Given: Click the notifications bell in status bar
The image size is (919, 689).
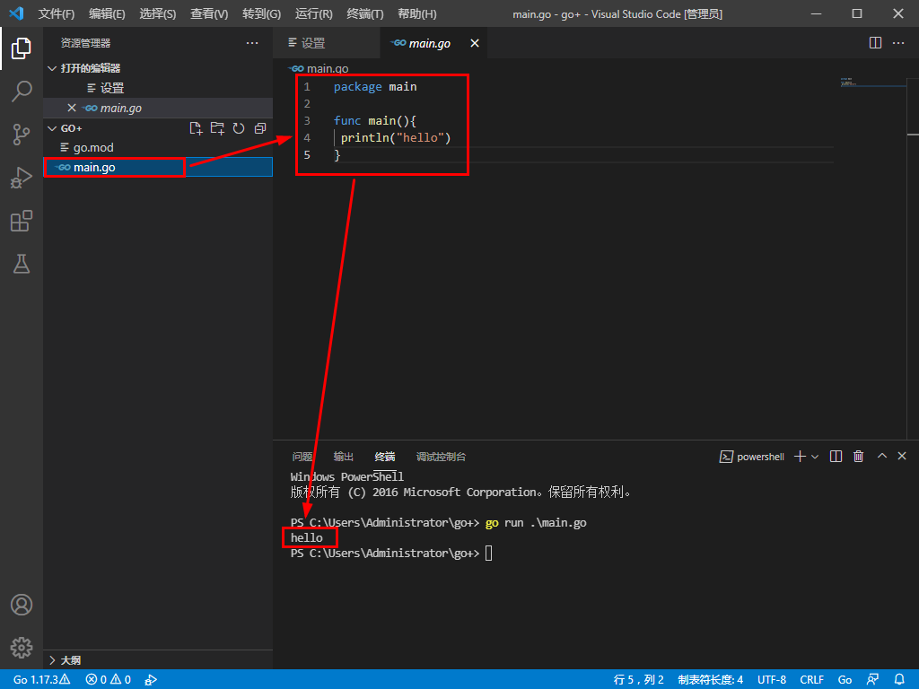Looking at the screenshot, I should click(x=899, y=680).
